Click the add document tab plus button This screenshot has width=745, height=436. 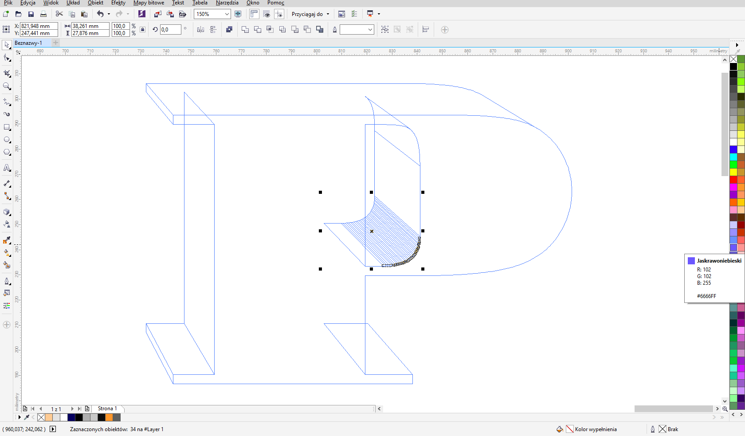pos(56,43)
